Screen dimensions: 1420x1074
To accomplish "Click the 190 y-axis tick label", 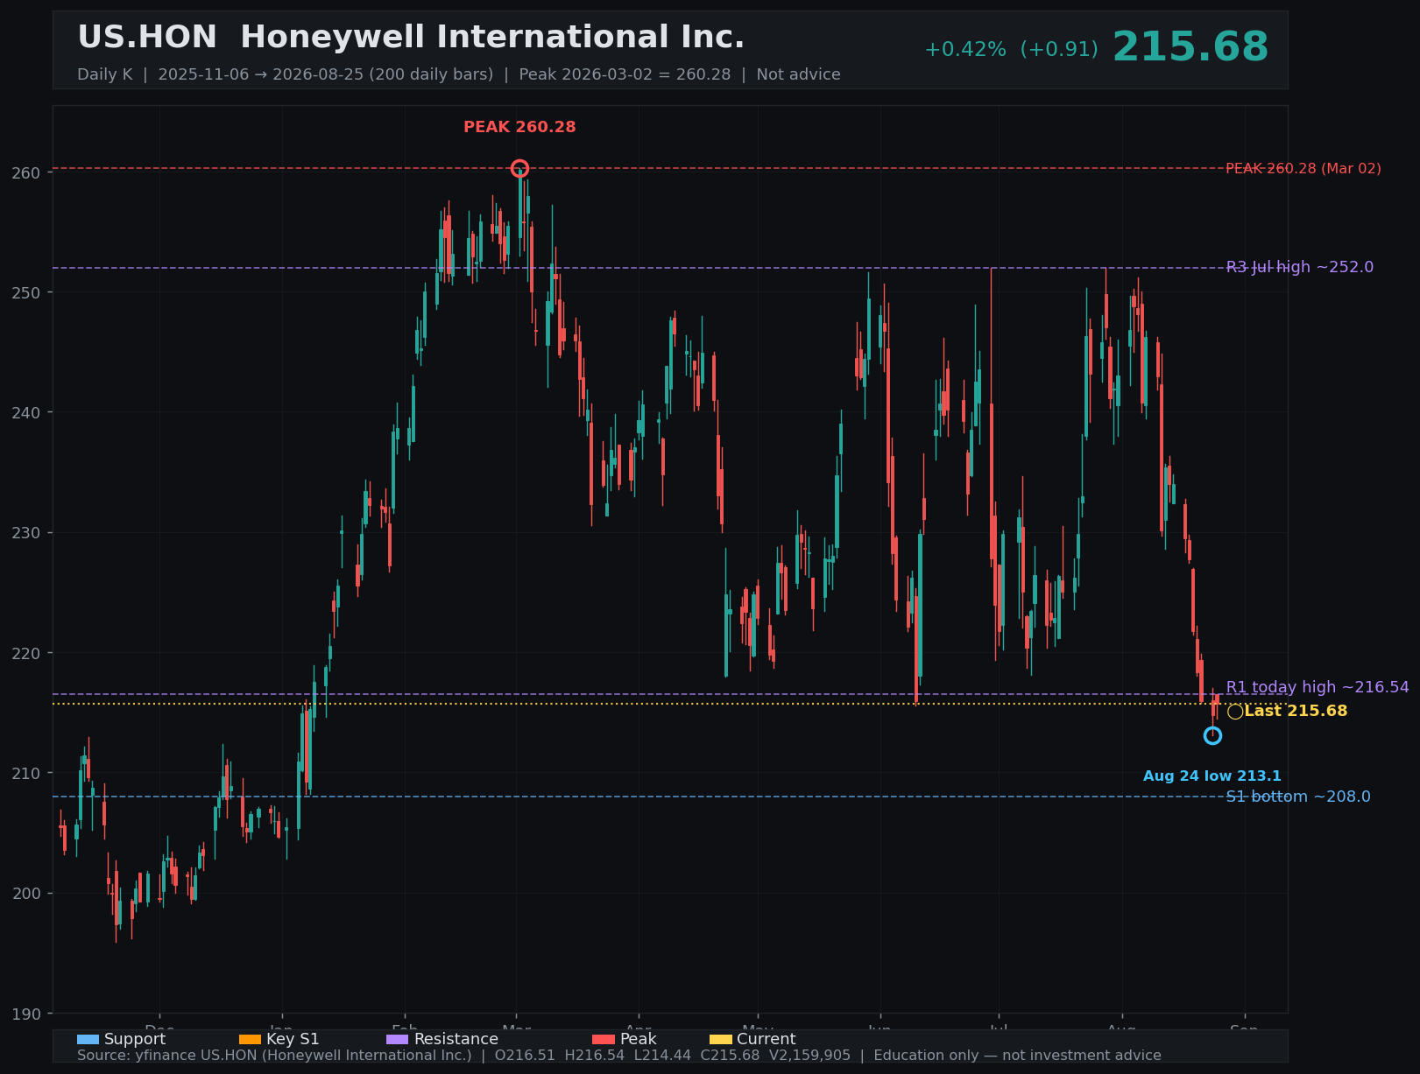I will coord(26,1014).
